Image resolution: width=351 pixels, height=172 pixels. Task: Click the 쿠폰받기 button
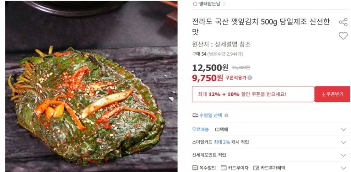pos(333,94)
